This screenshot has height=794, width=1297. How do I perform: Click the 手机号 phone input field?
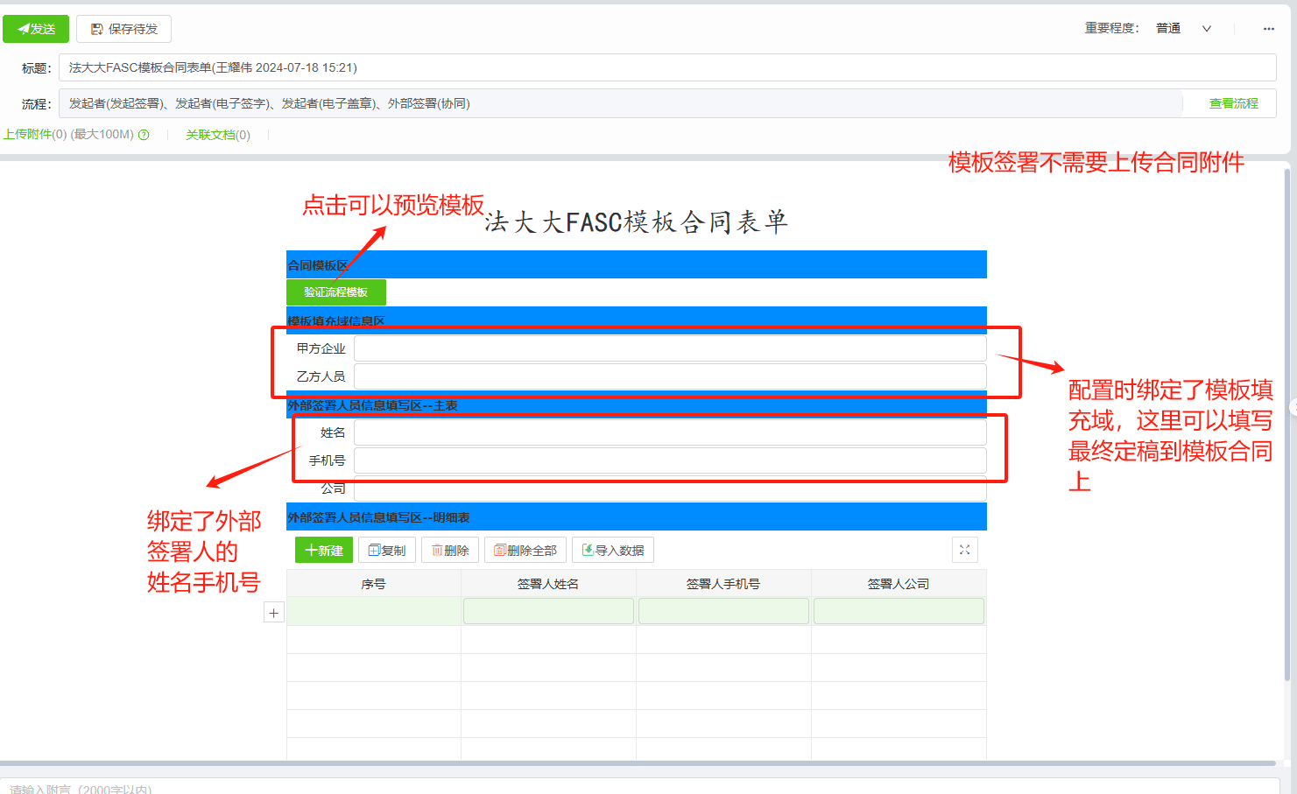(670, 460)
